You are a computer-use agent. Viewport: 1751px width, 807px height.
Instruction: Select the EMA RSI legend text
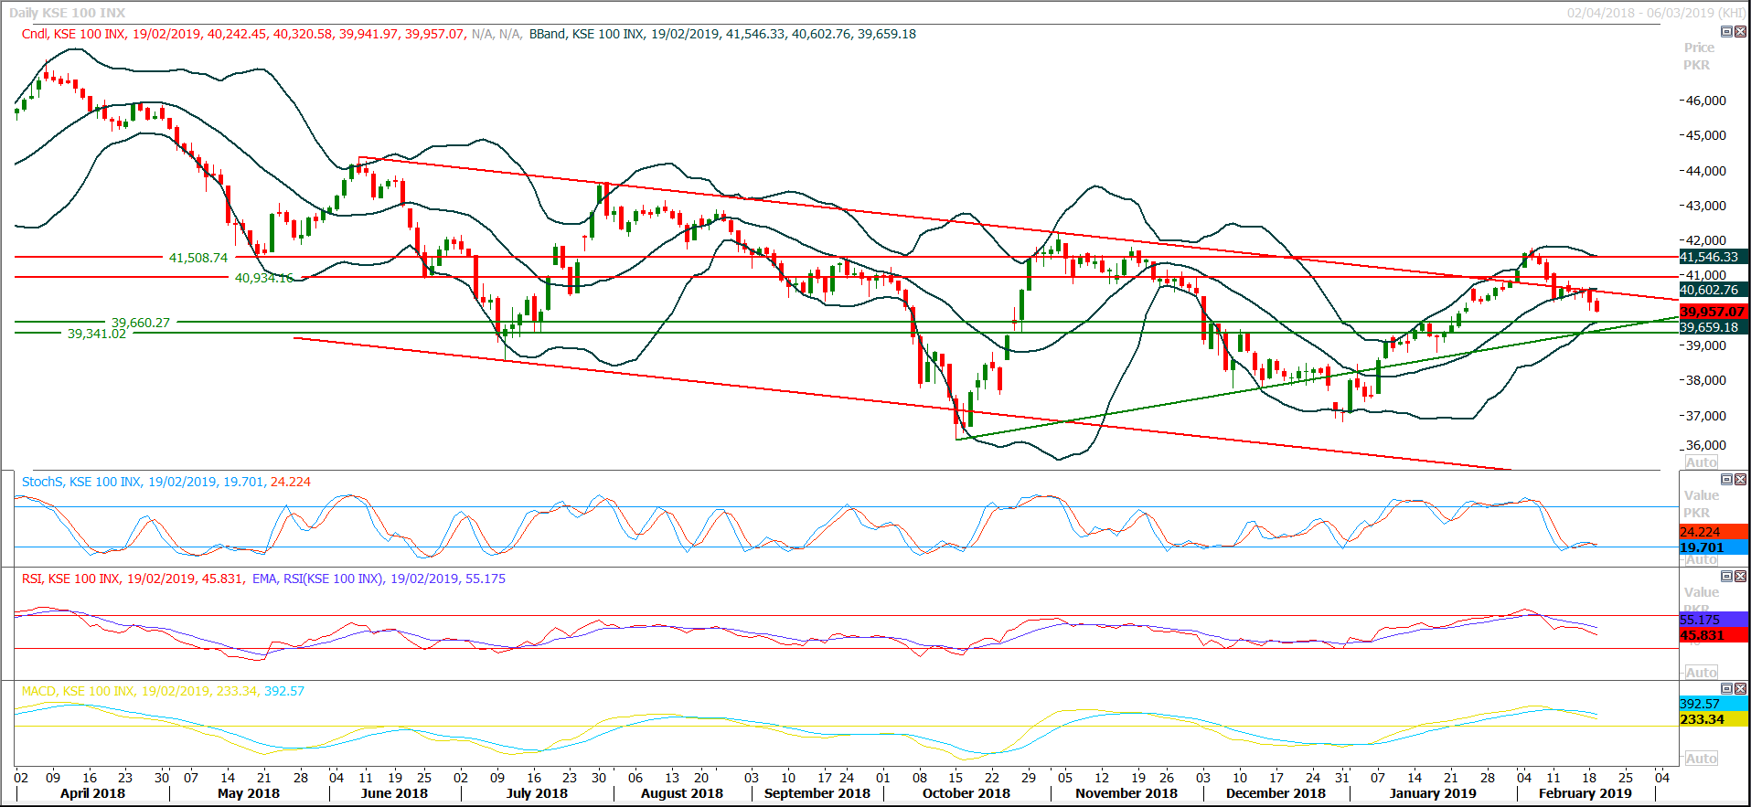[379, 579]
